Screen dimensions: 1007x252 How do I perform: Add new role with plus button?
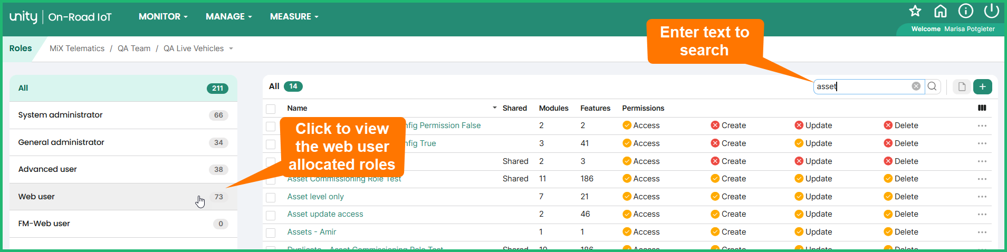[982, 86]
